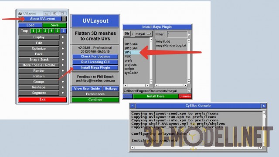The height and width of the screenshot is (157, 279).
Task: Open the Groups panel
Action: pyautogui.click(x=39, y=82)
